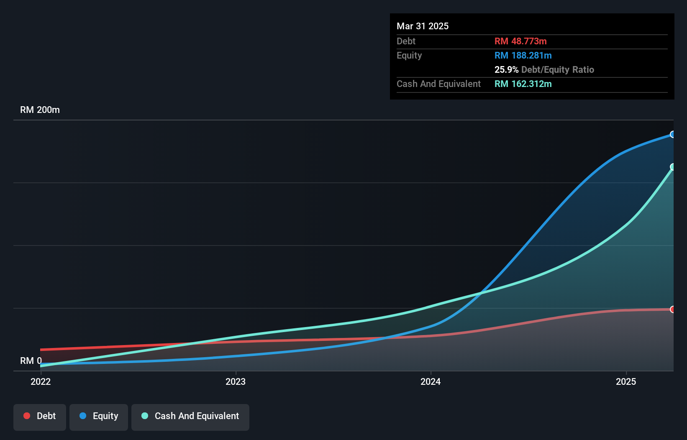
Task: Click the Debt label in tooltip
Action: [x=406, y=41]
